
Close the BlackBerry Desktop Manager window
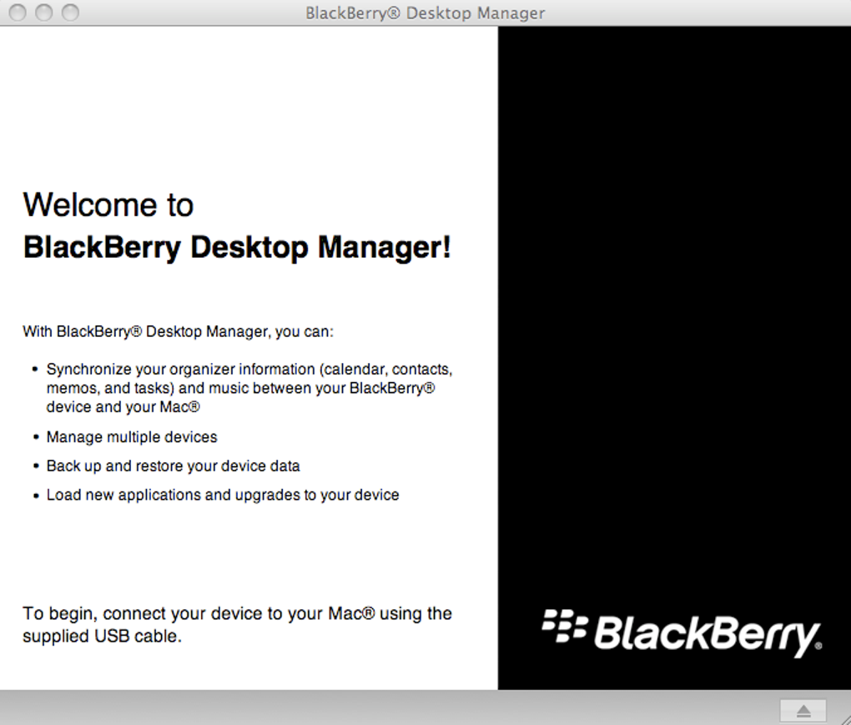point(18,12)
